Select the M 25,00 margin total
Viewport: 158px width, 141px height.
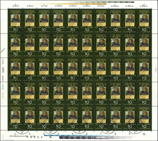coord(143,6)
